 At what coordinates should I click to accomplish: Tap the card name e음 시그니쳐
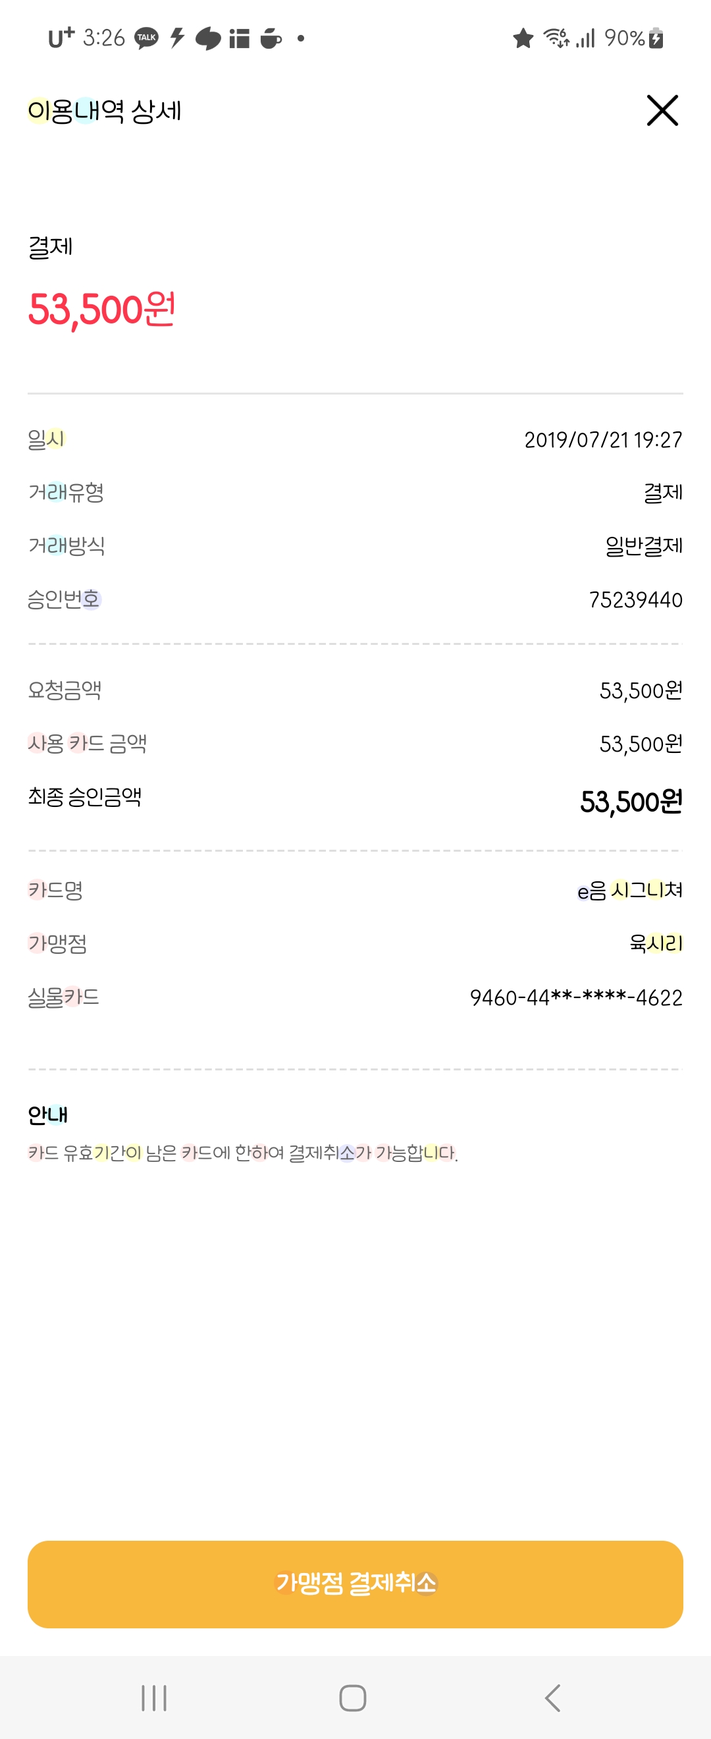tap(629, 891)
